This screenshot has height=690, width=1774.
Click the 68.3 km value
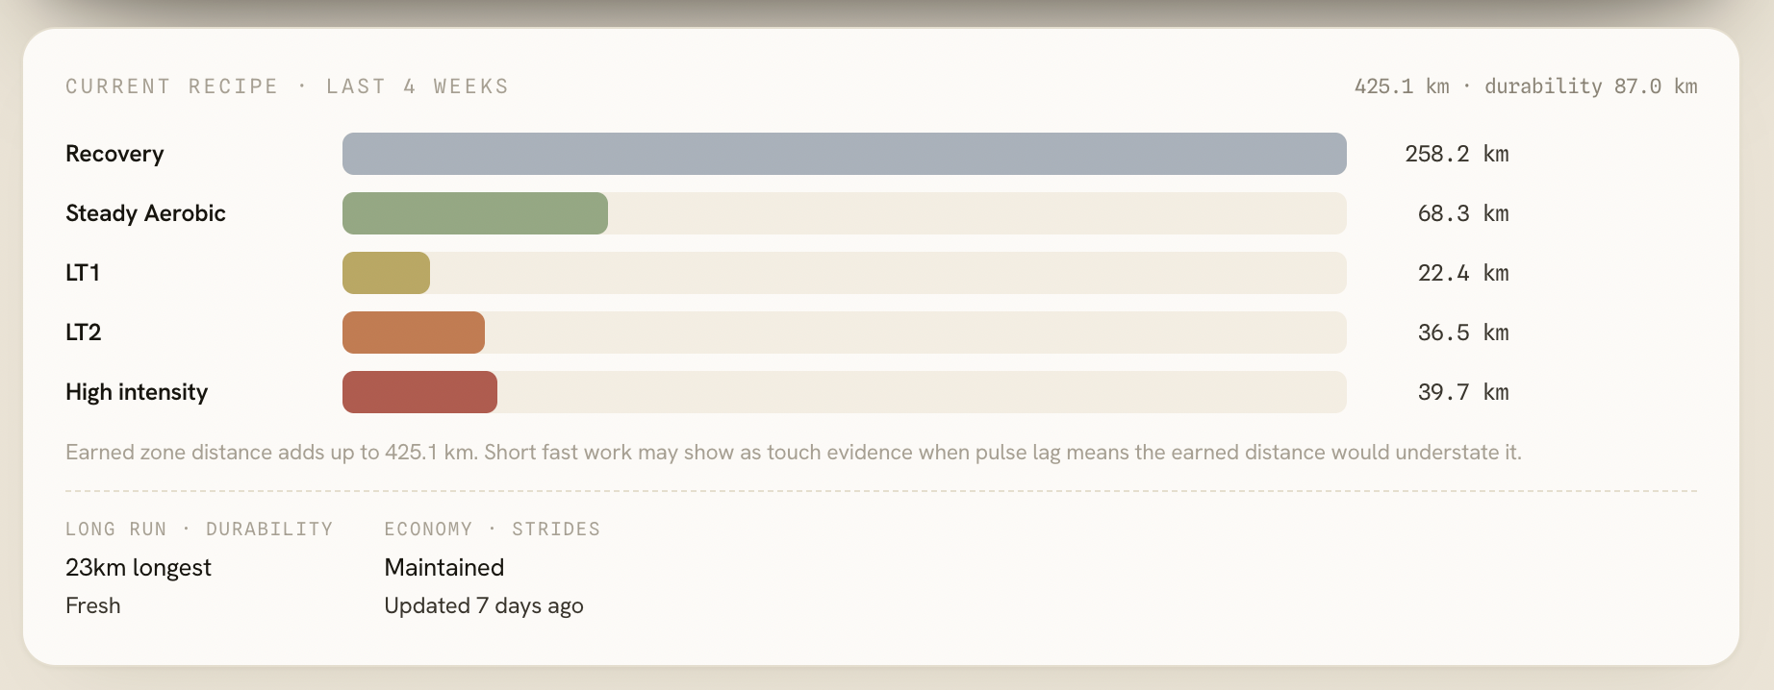pyautogui.click(x=1463, y=213)
